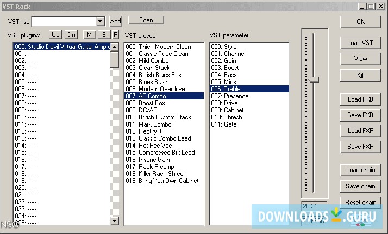
Task: Click the Load chain button
Action: pos(360,170)
